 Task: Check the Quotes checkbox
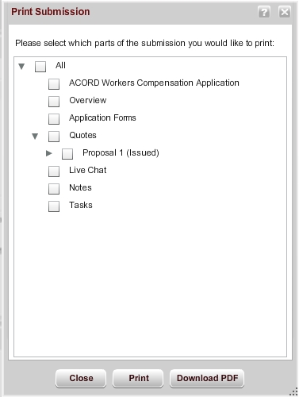pyautogui.click(x=54, y=137)
